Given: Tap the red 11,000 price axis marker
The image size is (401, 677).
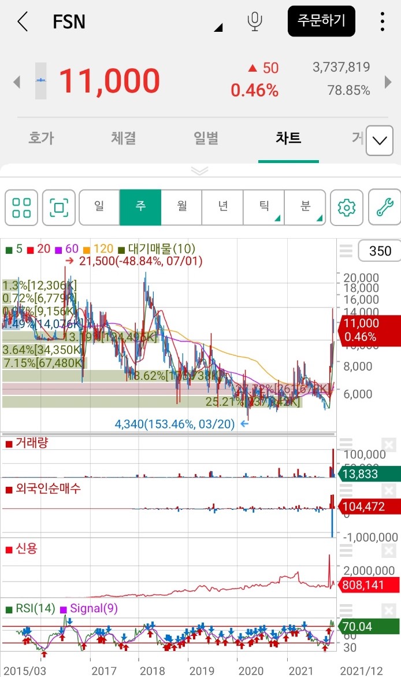Looking at the screenshot, I should point(369,330).
